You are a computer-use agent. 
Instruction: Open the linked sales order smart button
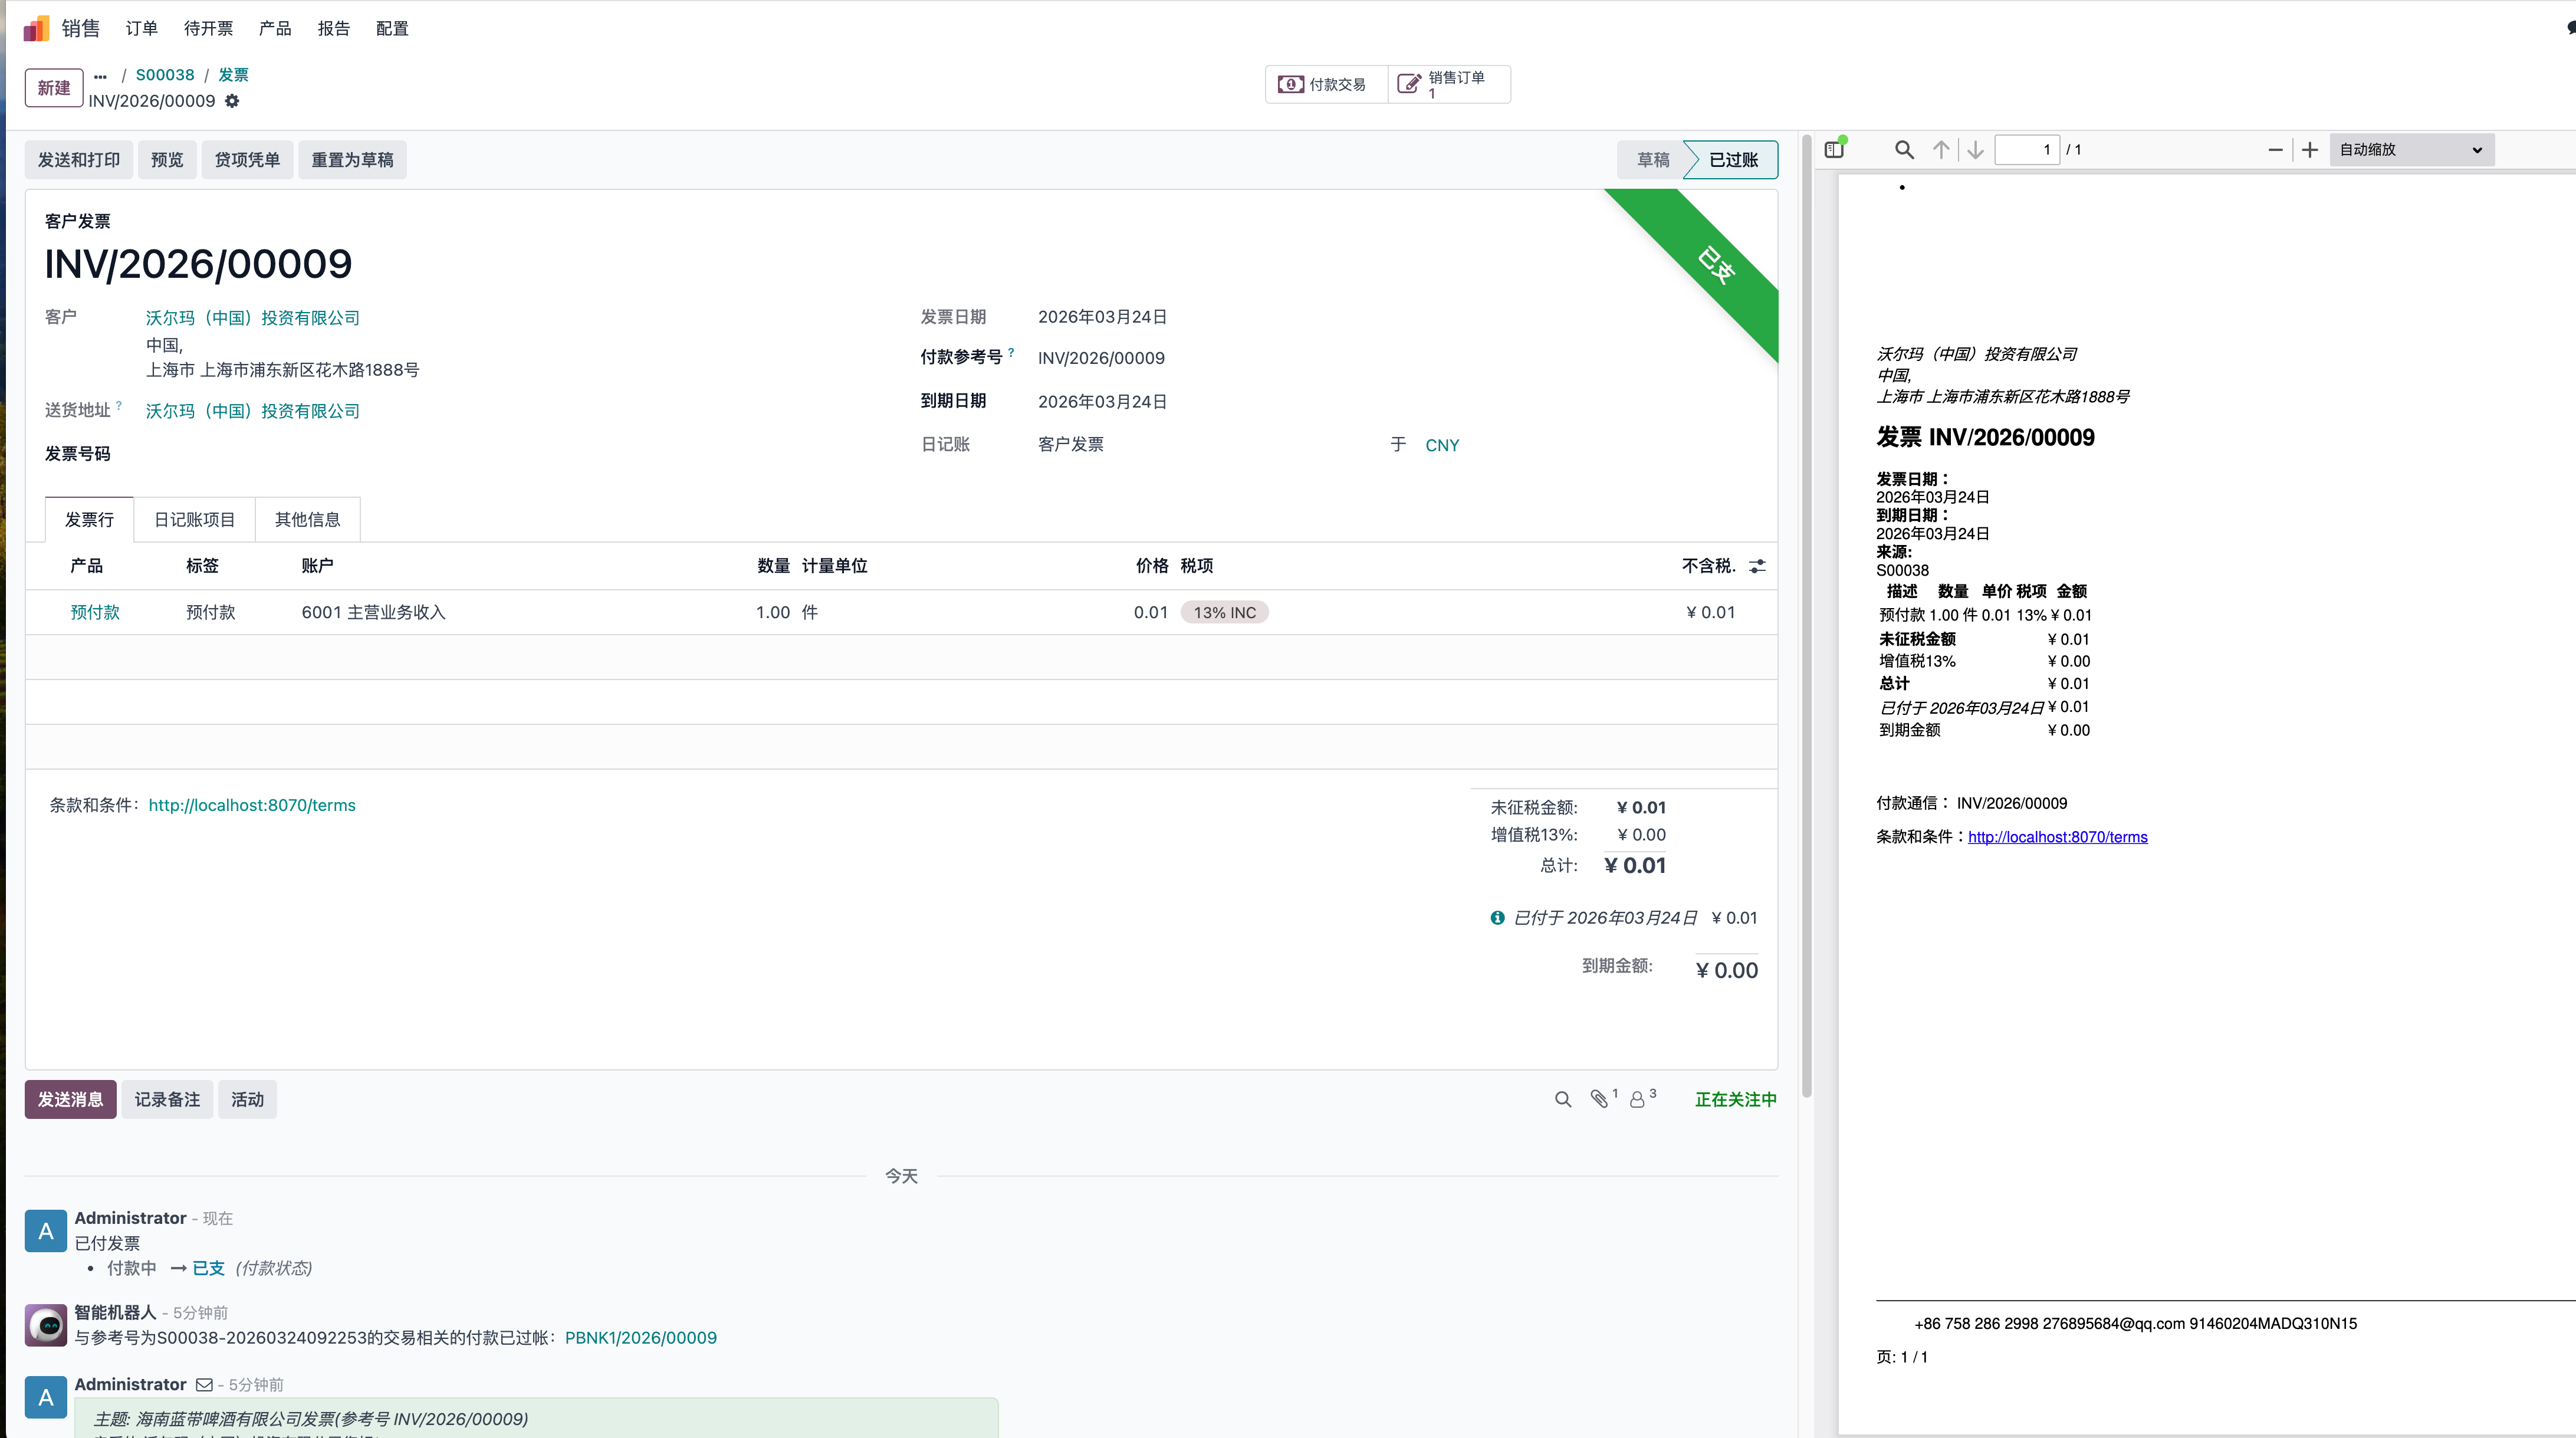[x=1448, y=84]
